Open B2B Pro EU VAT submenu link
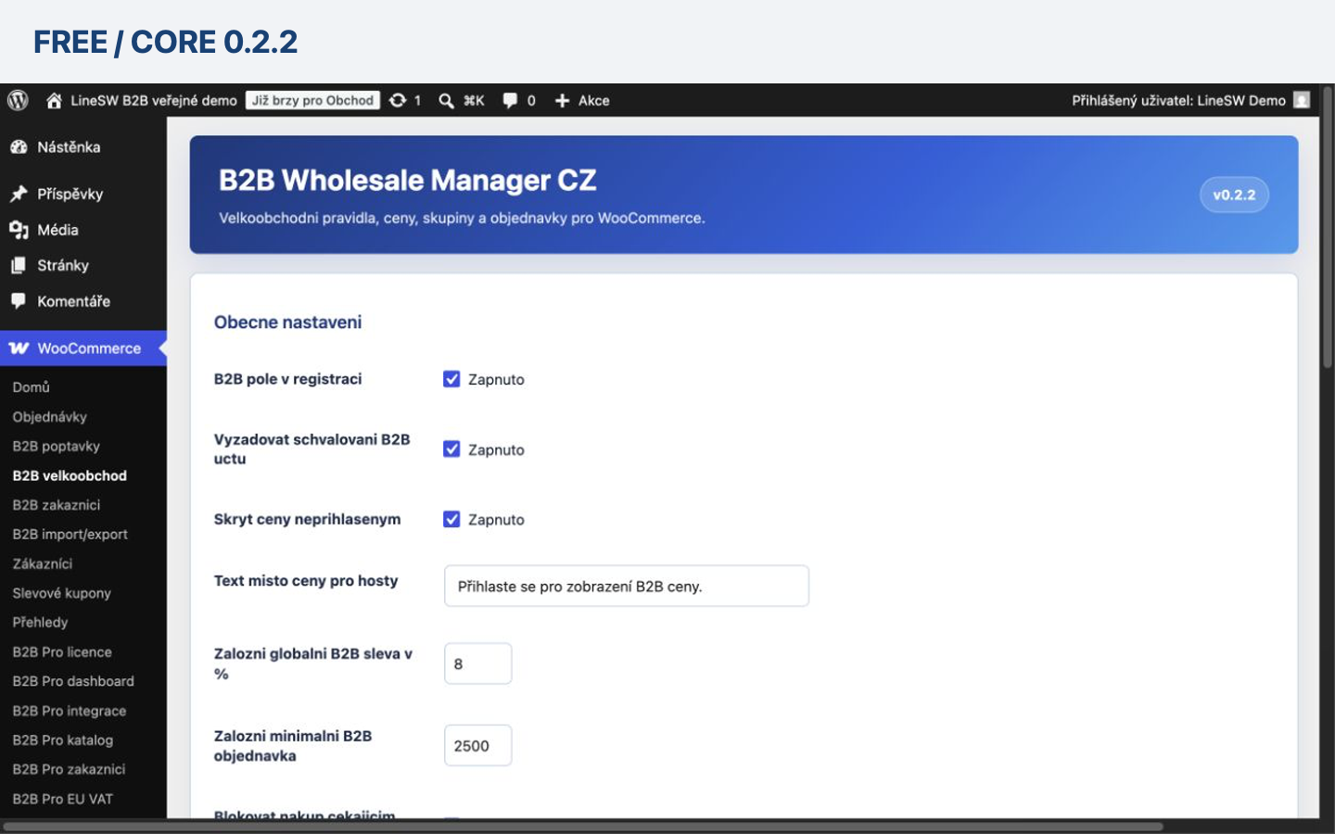This screenshot has width=1335, height=834. (x=63, y=799)
